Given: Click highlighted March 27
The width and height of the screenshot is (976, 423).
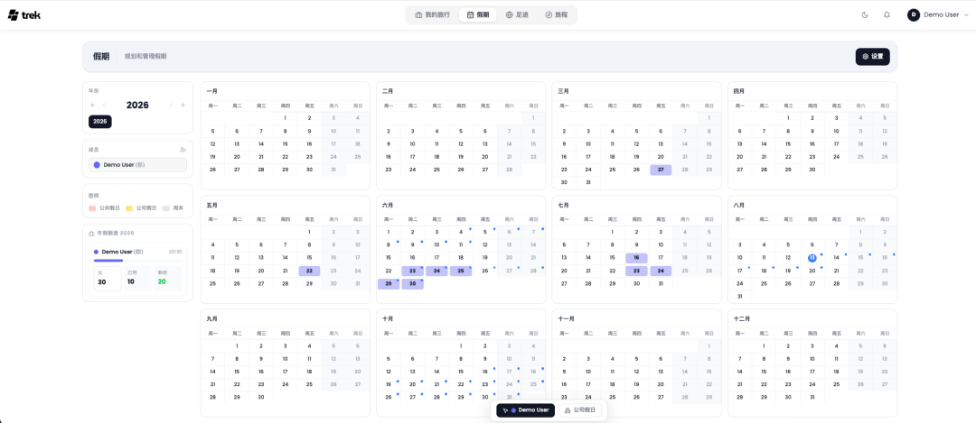Looking at the screenshot, I should [x=661, y=170].
